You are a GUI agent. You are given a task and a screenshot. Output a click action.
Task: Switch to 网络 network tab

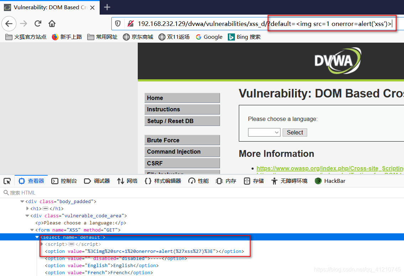[127, 181]
